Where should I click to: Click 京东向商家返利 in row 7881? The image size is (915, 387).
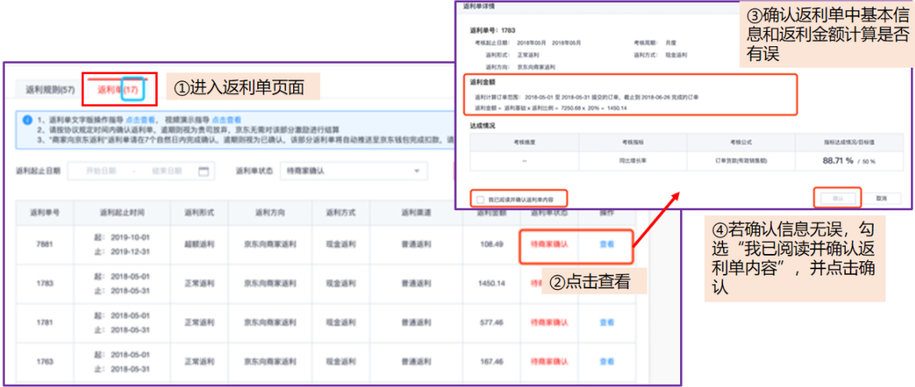[270, 244]
